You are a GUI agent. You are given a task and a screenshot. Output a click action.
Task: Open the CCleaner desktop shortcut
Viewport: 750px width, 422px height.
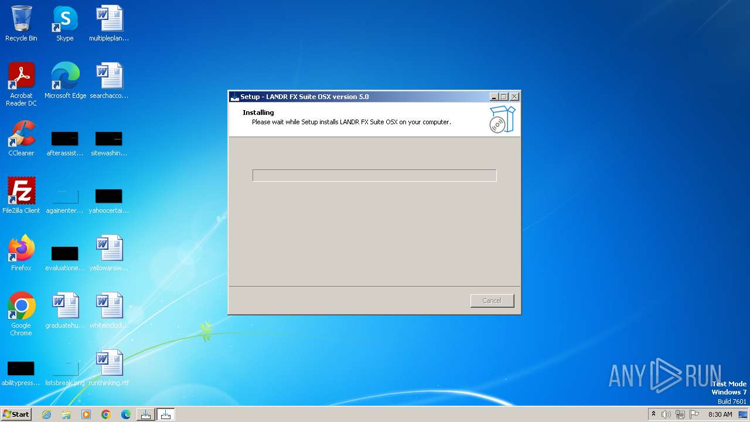pyautogui.click(x=21, y=139)
